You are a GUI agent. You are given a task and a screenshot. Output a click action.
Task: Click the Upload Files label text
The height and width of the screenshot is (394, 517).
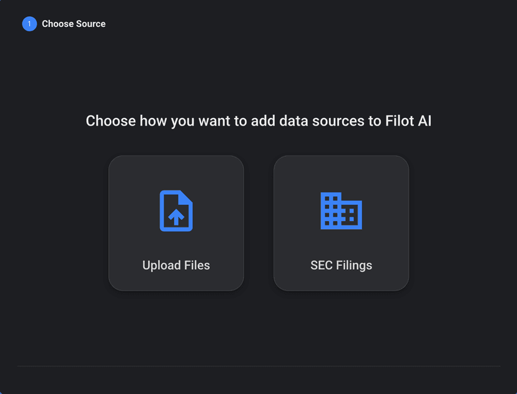176,265
